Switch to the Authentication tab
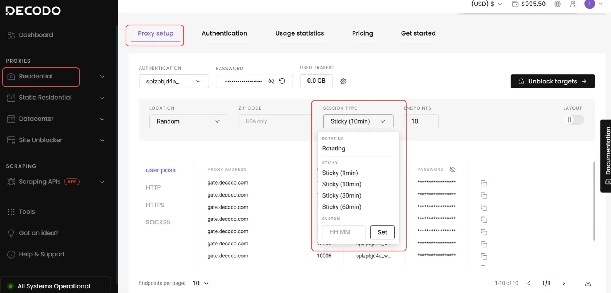611x293 pixels. click(x=224, y=33)
